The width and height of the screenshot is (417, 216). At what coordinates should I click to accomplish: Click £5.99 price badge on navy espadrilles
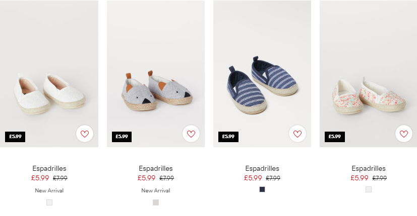tap(228, 137)
